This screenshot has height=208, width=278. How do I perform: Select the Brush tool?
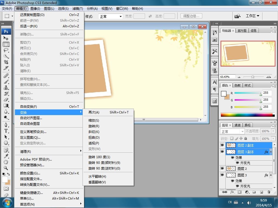pos(6,82)
